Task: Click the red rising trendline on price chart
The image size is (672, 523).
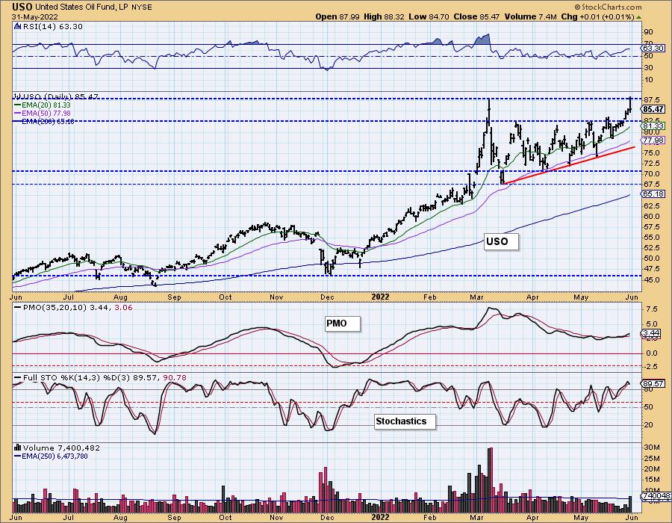Action: click(570, 165)
